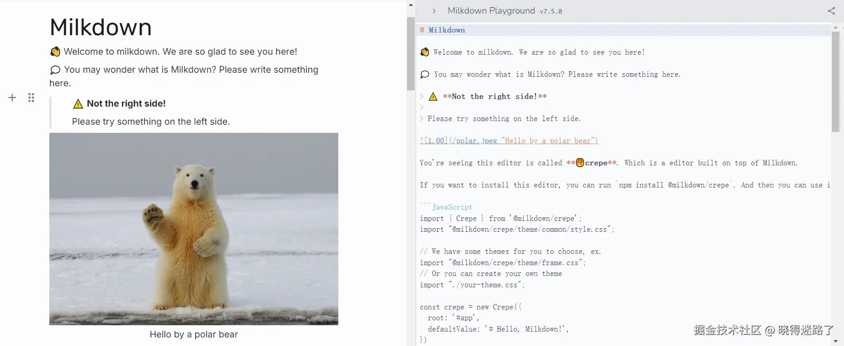The width and height of the screenshot is (844, 346).
Task: Click the '```JavaScript' code fence line
Action: (446, 207)
